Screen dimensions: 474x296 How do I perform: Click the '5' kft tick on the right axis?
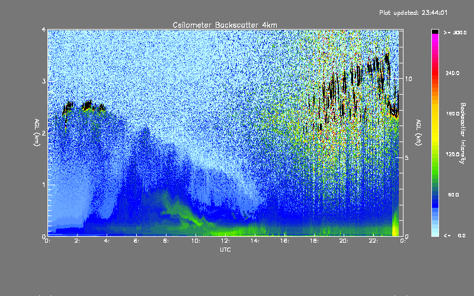(x=407, y=158)
